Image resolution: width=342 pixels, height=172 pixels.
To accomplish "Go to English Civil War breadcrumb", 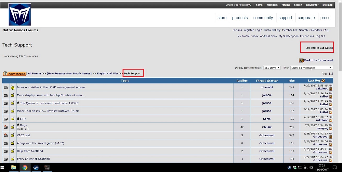I will pos(108,73).
